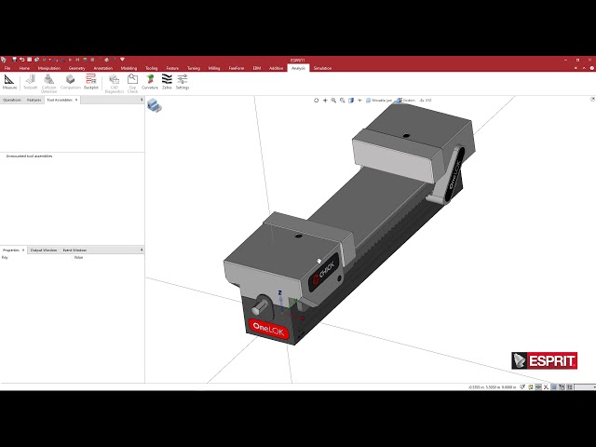The width and height of the screenshot is (596, 447).
Task: Enable Curvature analysis
Action: [x=150, y=82]
